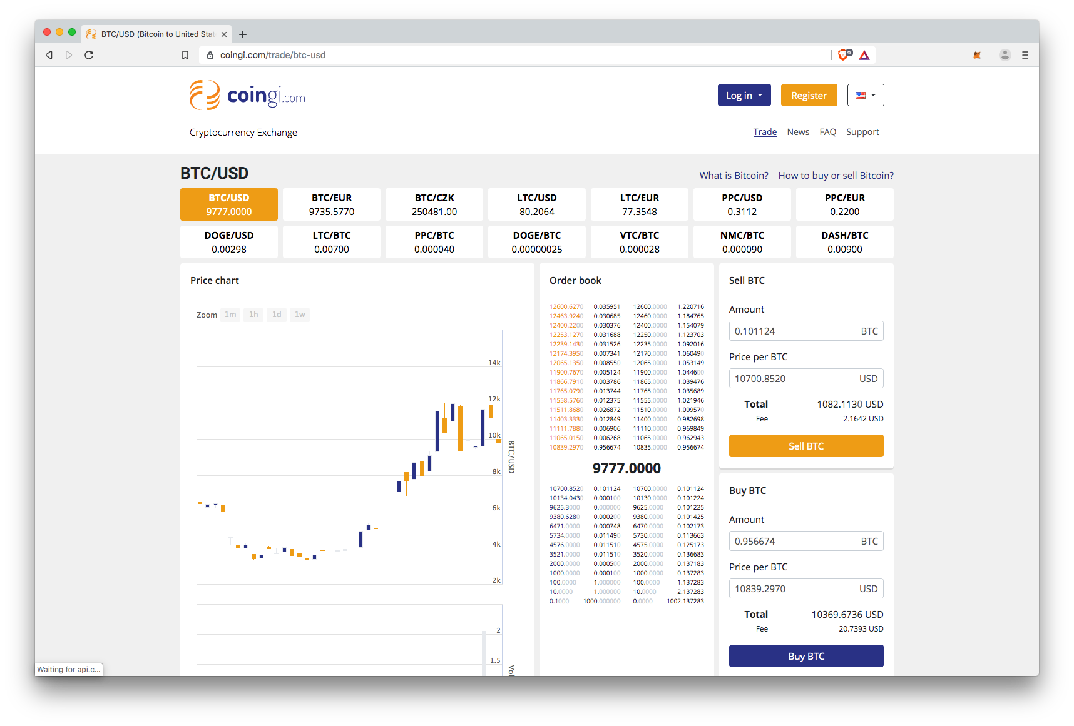The width and height of the screenshot is (1074, 726).
Task: Click the Brave Rewards triangle icon
Action: point(864,55)
